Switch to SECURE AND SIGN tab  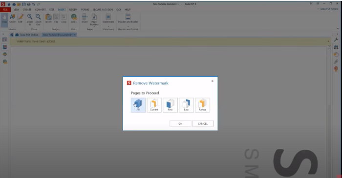(103, 10)
